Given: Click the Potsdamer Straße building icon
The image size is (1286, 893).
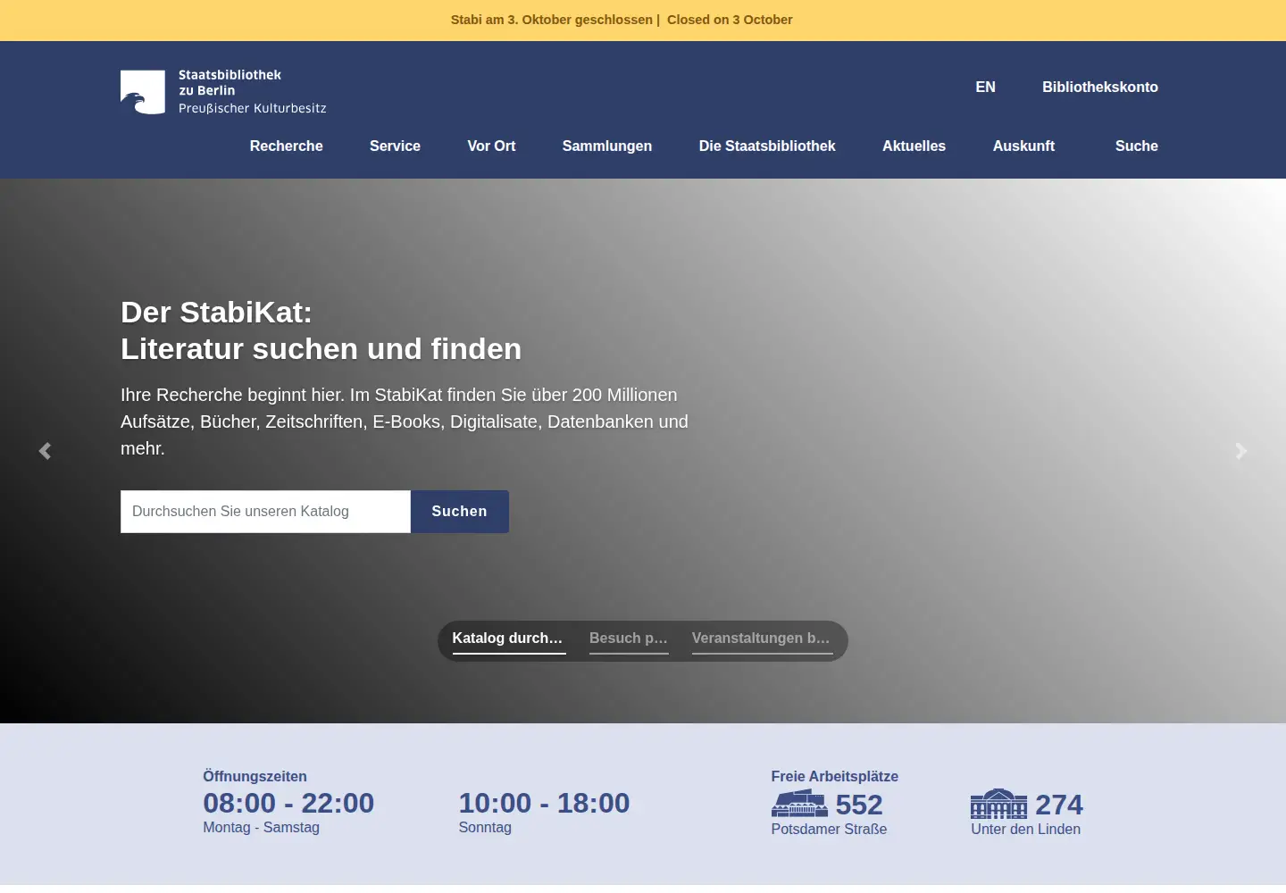Looking at the screenshot, I should (799, 804).
